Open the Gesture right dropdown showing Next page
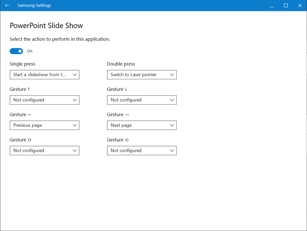The width and height of the screenshot is (307, 231). [x=142, y=125]
